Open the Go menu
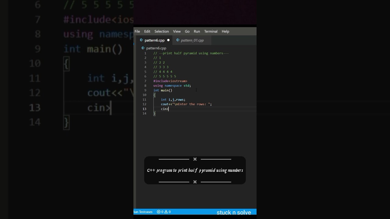 187,31
